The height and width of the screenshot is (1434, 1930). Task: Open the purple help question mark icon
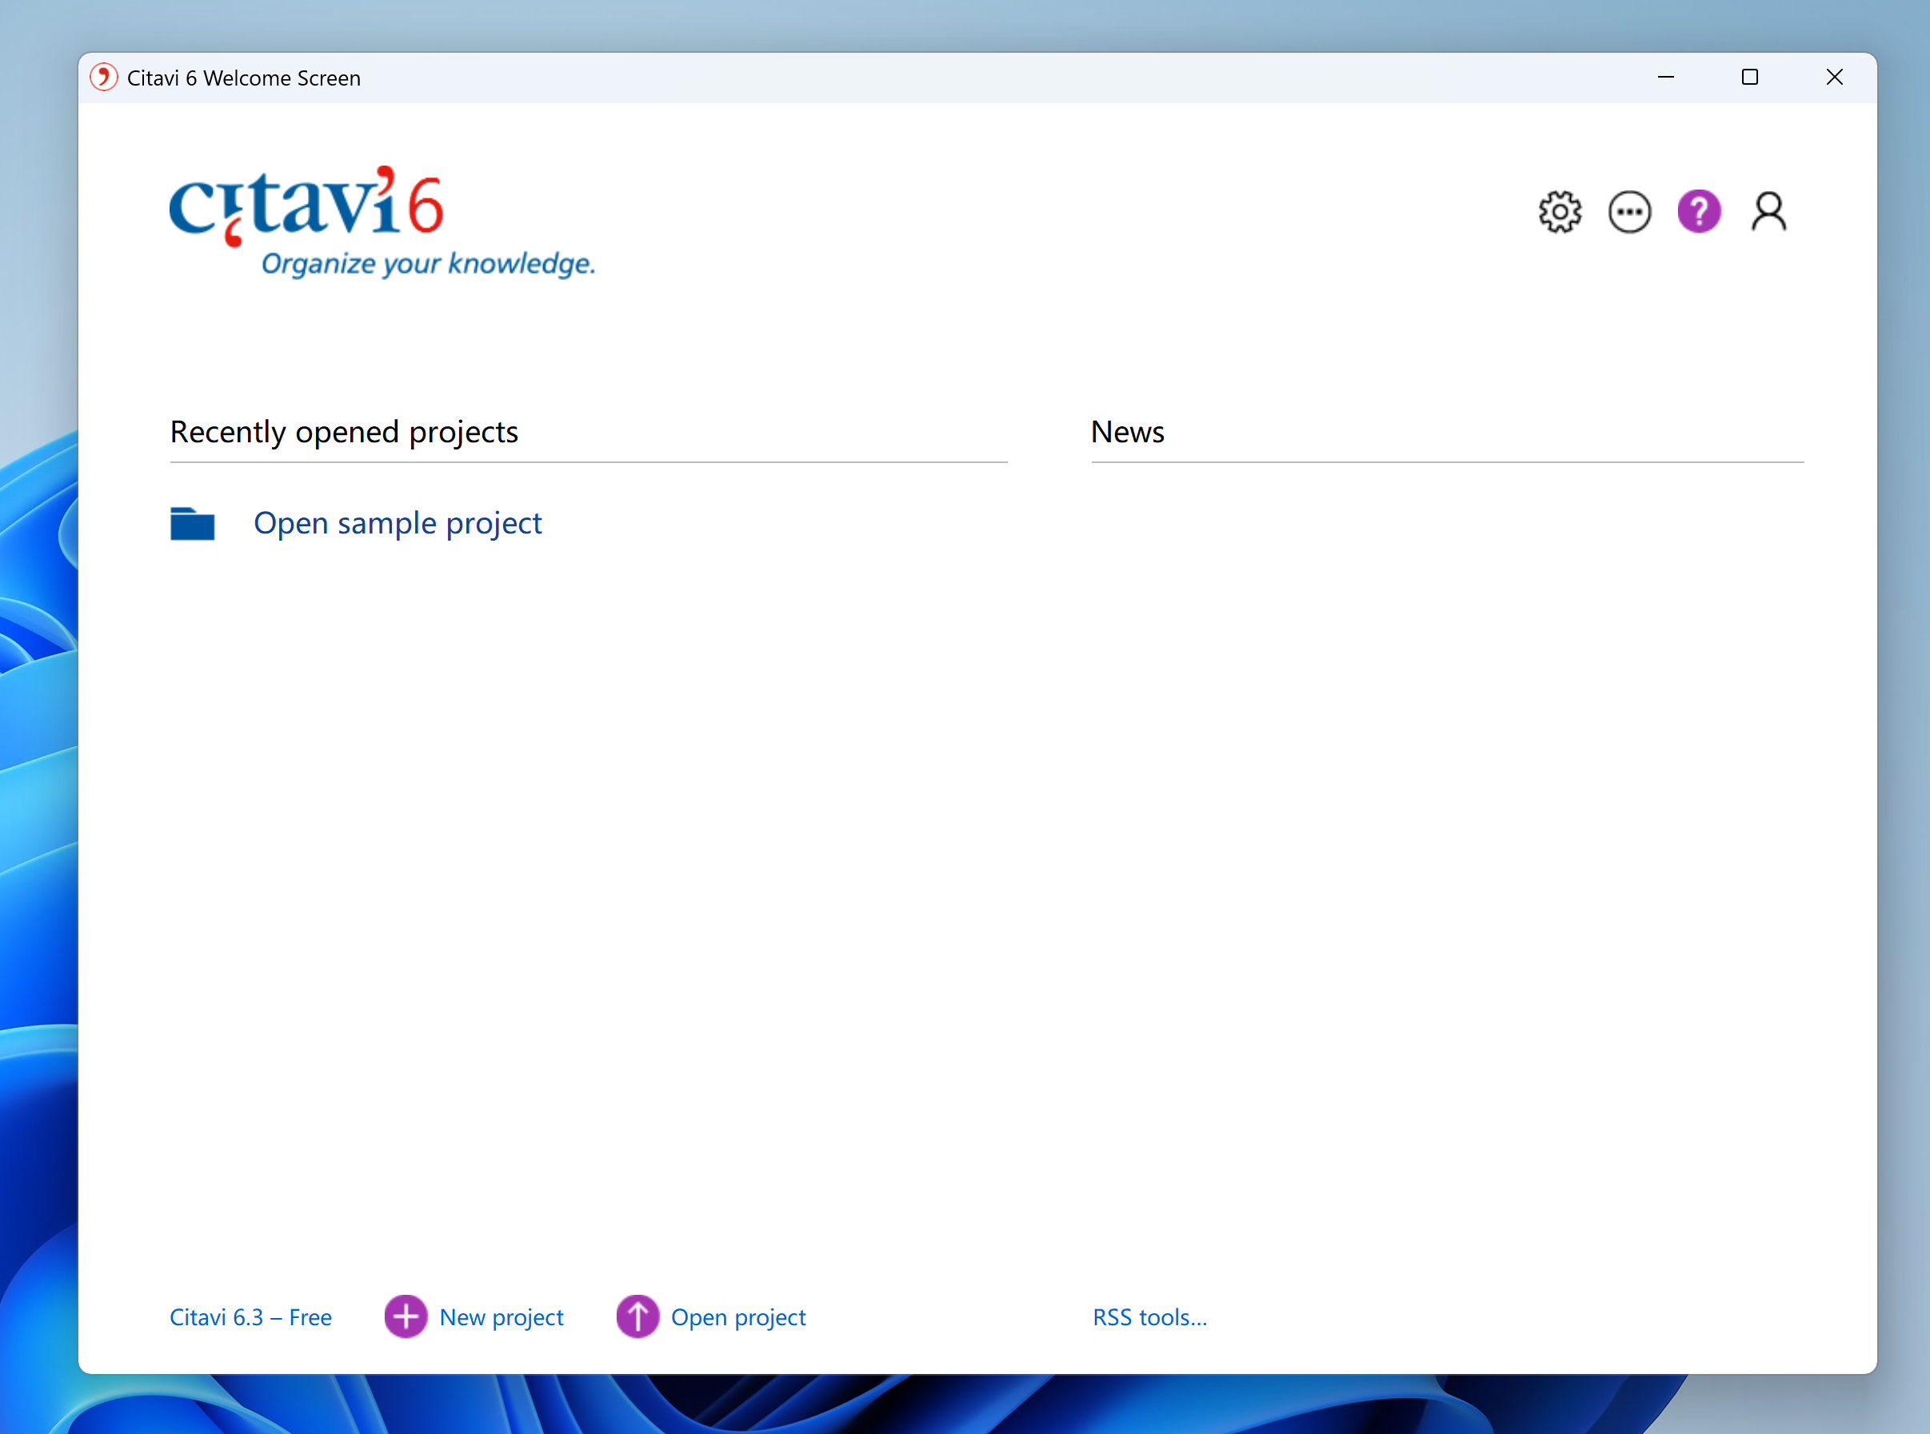(1699, 212)
